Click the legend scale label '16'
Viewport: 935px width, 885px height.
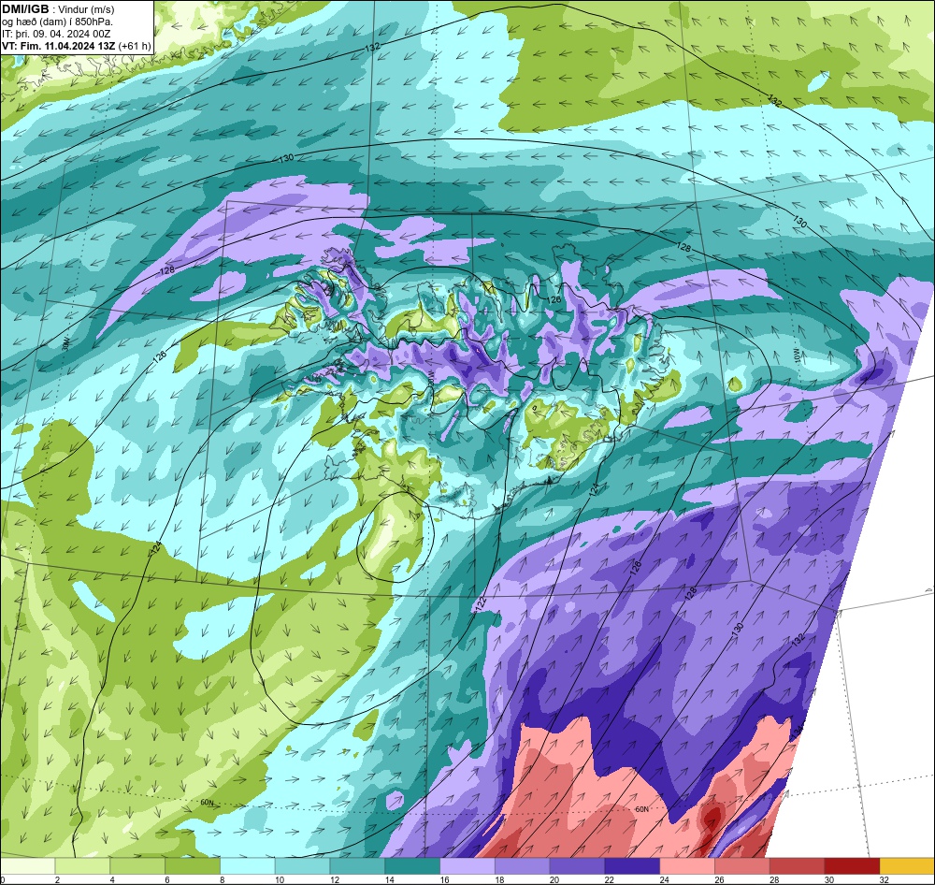click(445, 879)
